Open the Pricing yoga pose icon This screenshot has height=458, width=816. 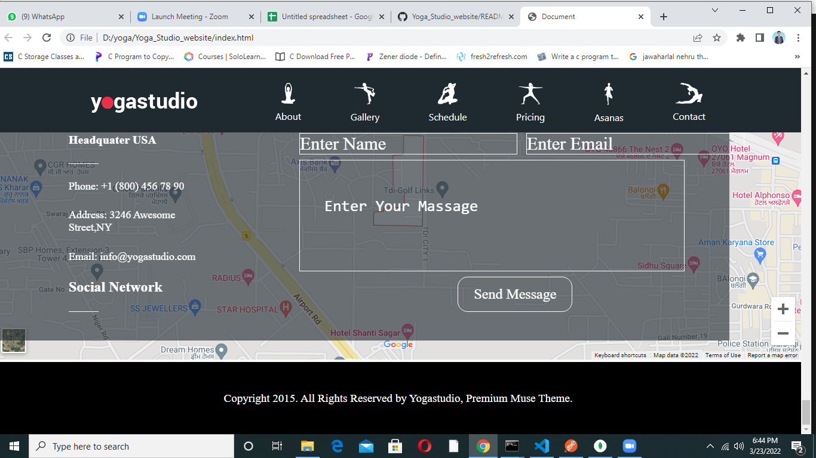pos(530,94)
